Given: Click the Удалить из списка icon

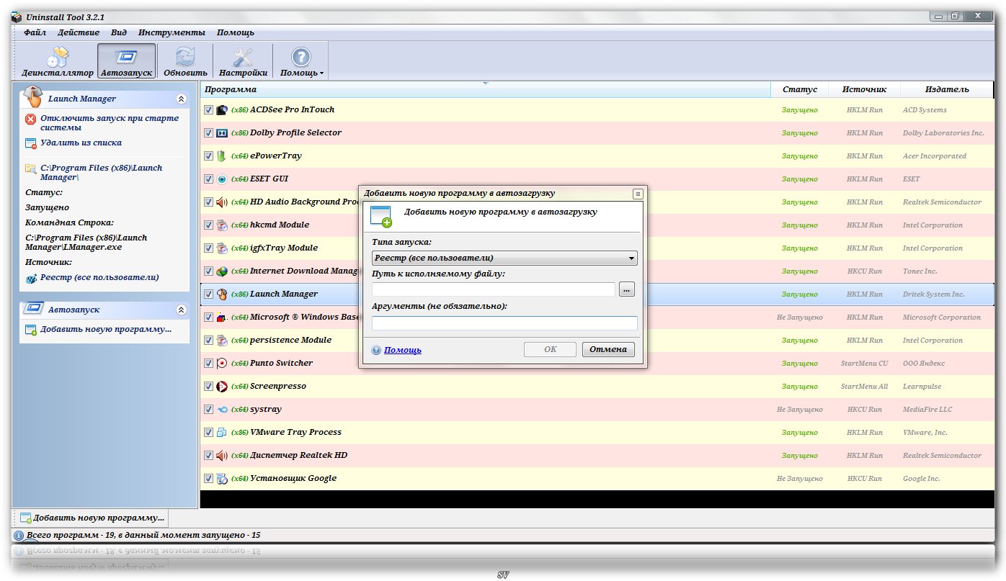Looking at the screenshot, I should pyautogui.click(x=30, y=143).
